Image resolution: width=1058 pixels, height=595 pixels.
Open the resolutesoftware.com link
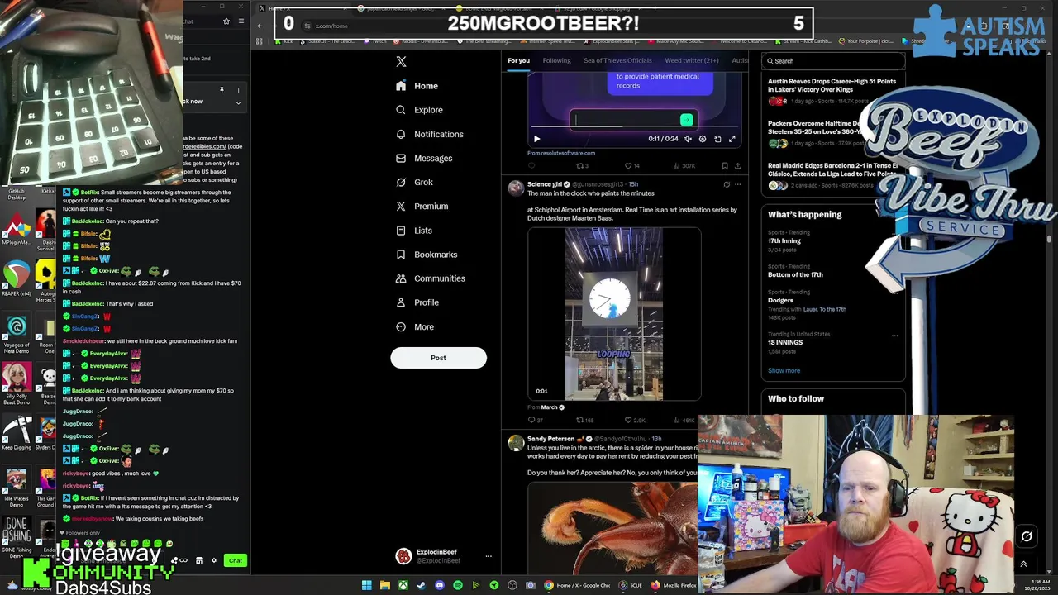pos(561,153)
